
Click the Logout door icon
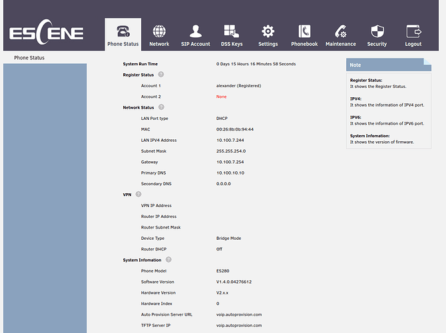413,31
